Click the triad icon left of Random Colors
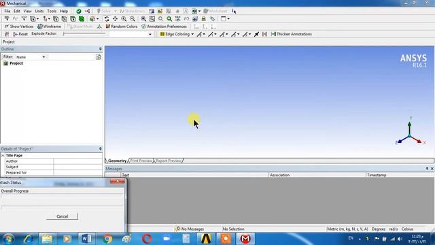This screenshot has height=245, width=435. [99, 27]
